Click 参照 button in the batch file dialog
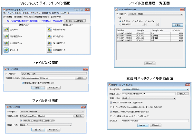Image resolution: width=193 pixels, height=136 pixels. (x=183, y=94)
